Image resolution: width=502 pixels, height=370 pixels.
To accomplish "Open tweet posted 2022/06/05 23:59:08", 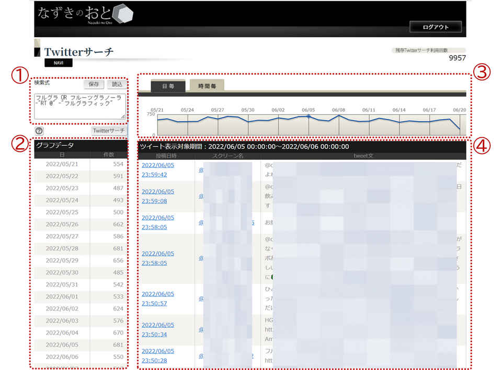I will point(158,196).
